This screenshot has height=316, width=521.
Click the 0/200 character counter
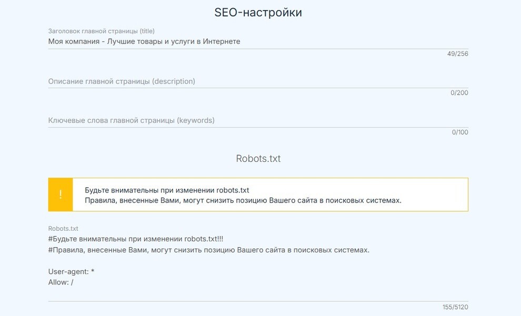pyautogui.click(x=459, y=93)
